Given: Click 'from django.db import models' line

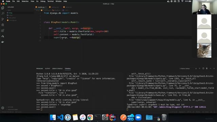Looking at the screenshot, I should click(x=61, y=13).
